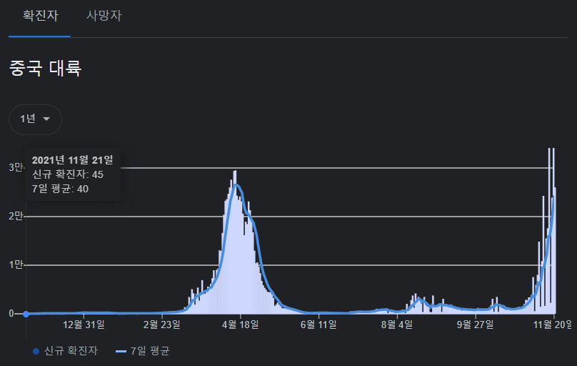Image resolution: width=577 pixels, height=366 pixels.
Task: Click the 신규 확진자 legend label
Action: (x=71, y=351)
